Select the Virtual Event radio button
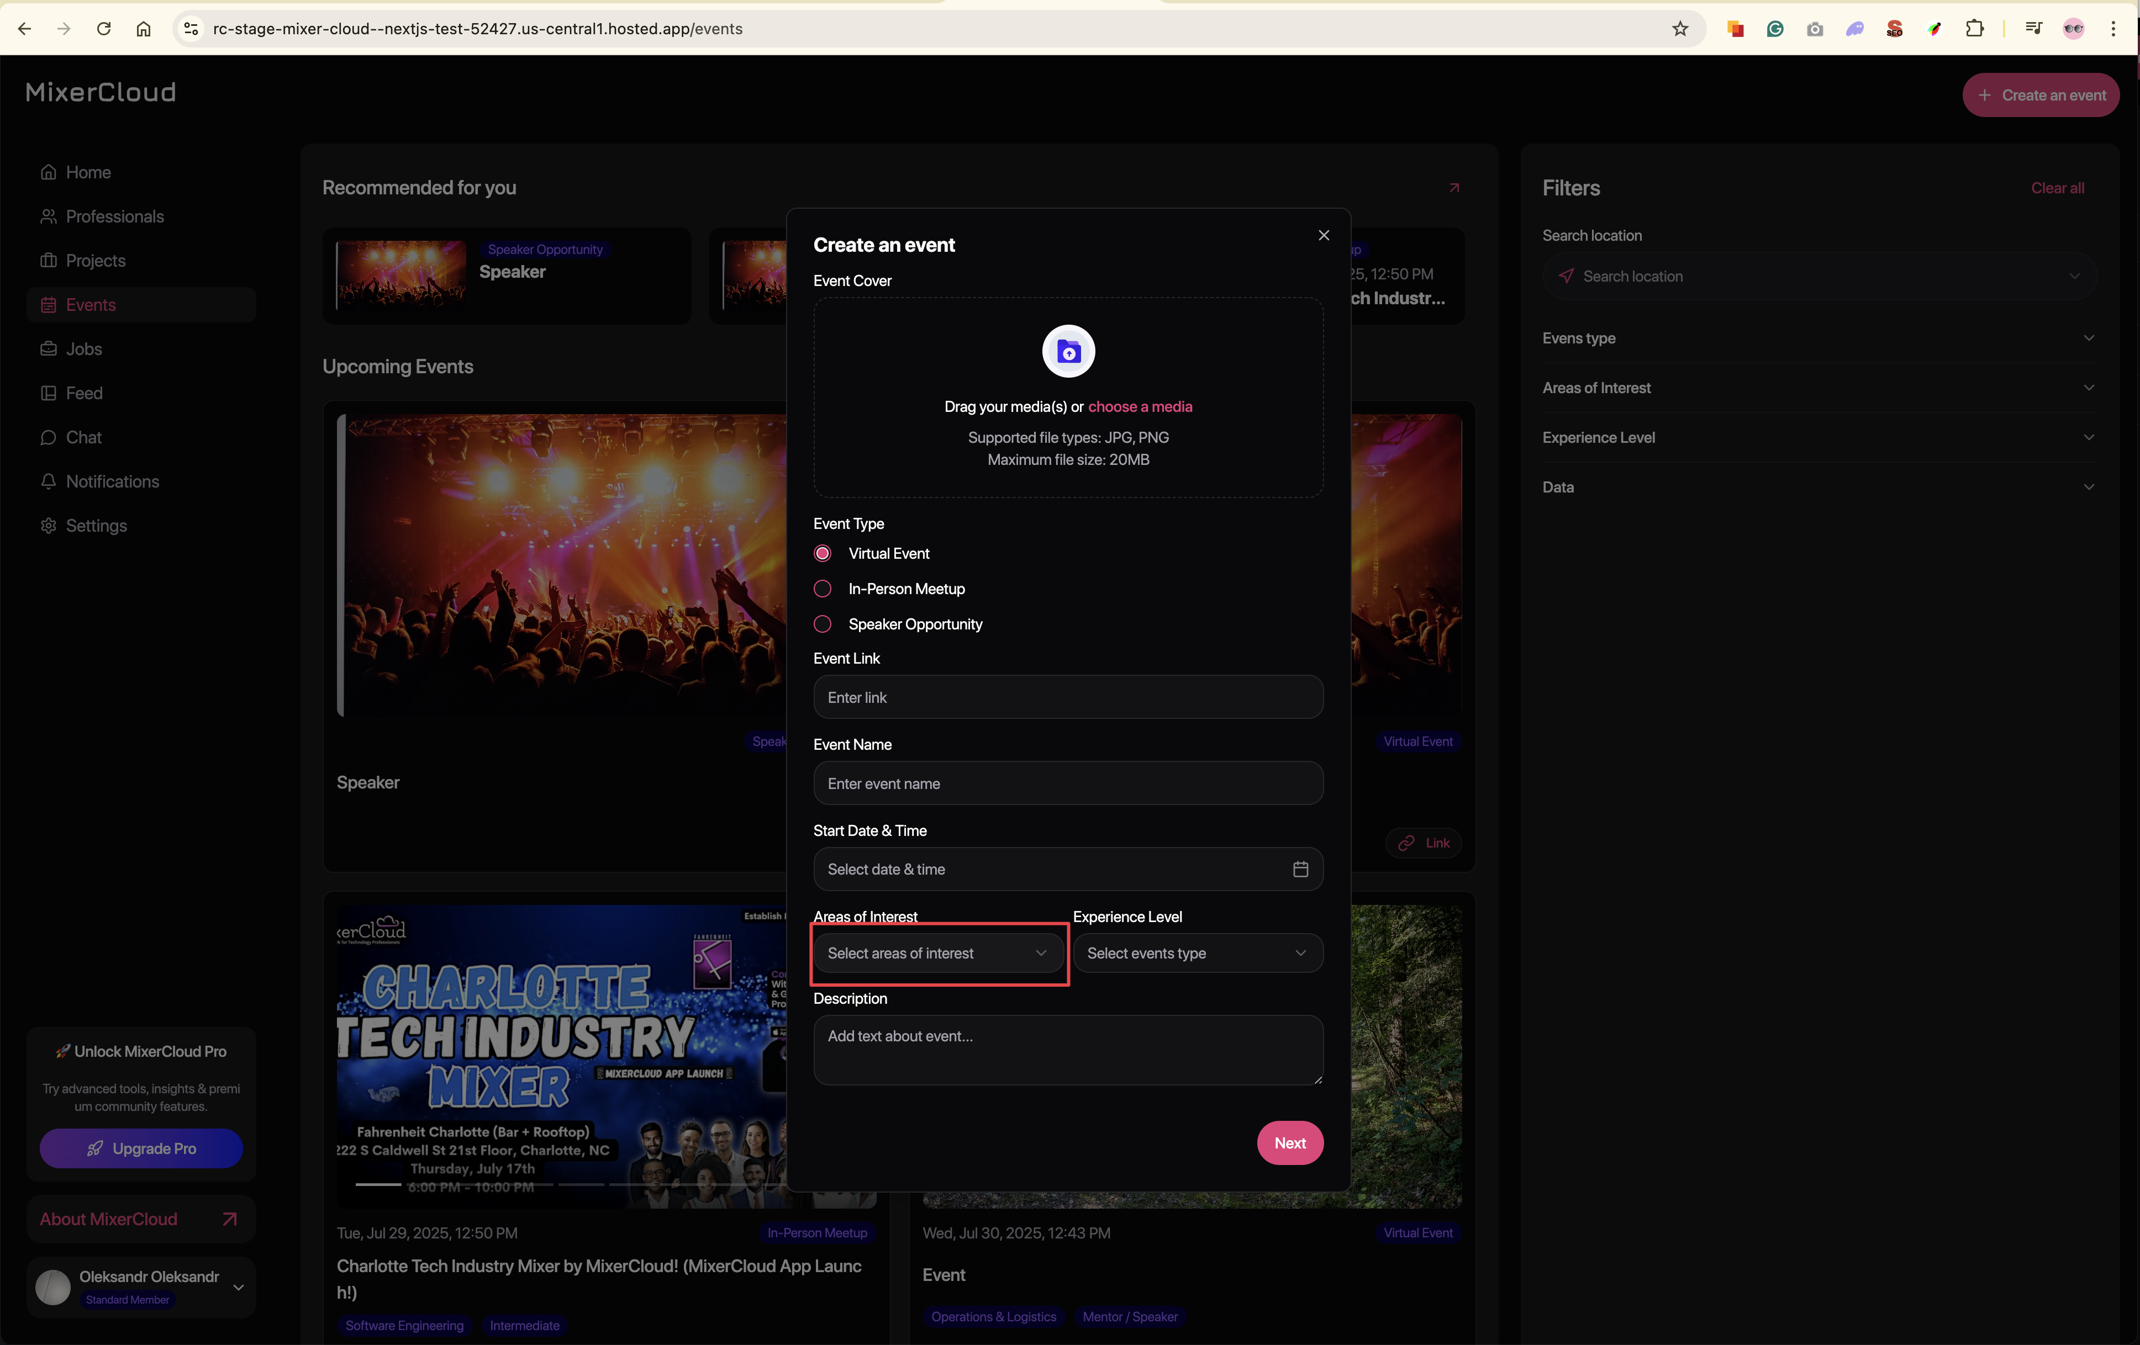Image resolution: width=2140 pixels, height=1345 pixels. click(822, 553)
